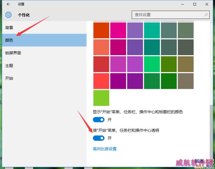Viewport: 215px width, 169px height.
Task: Pick the crimson red swatch in third row
Action: [x=101, y=64]
